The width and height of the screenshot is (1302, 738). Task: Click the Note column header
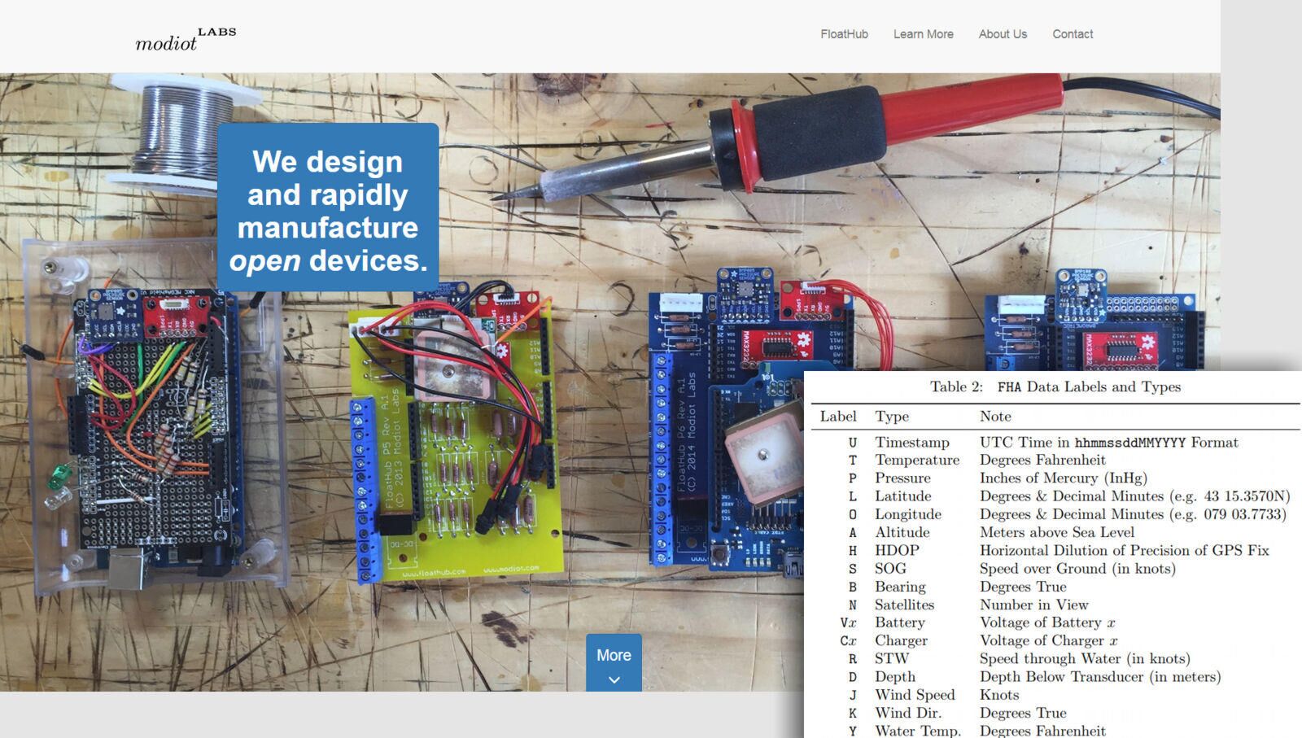[995, 416]
